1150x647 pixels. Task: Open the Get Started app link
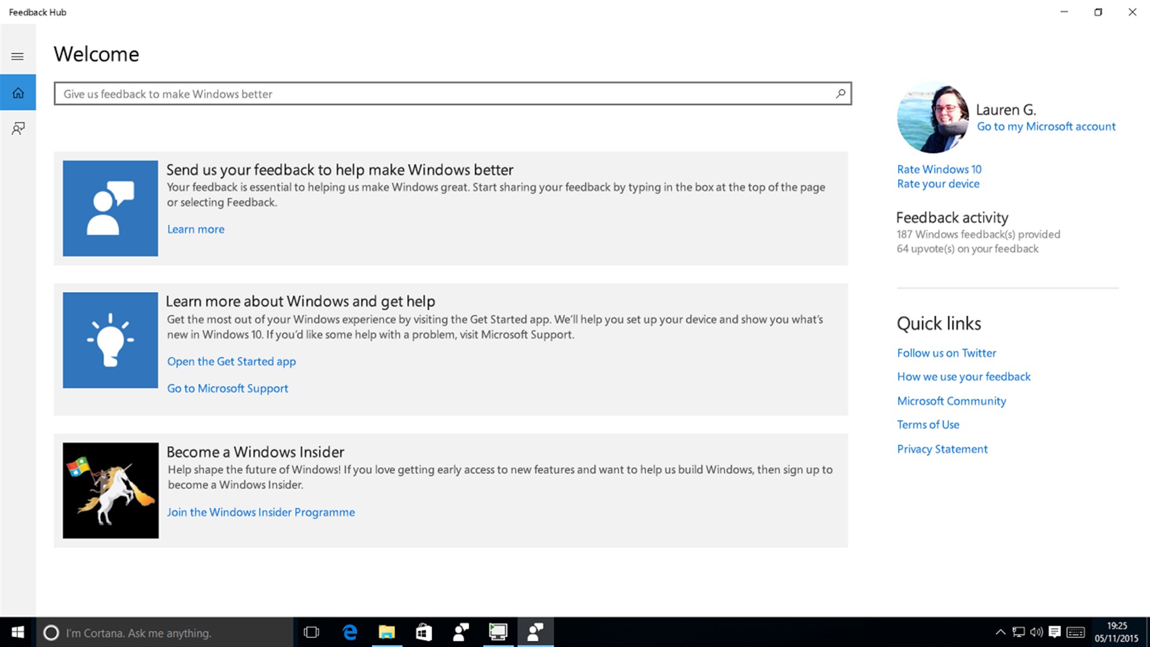click(x=230, y=361)
